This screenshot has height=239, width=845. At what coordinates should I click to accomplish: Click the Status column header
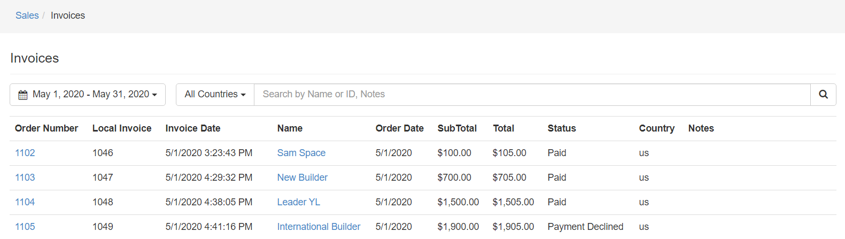tap(561, 128)
